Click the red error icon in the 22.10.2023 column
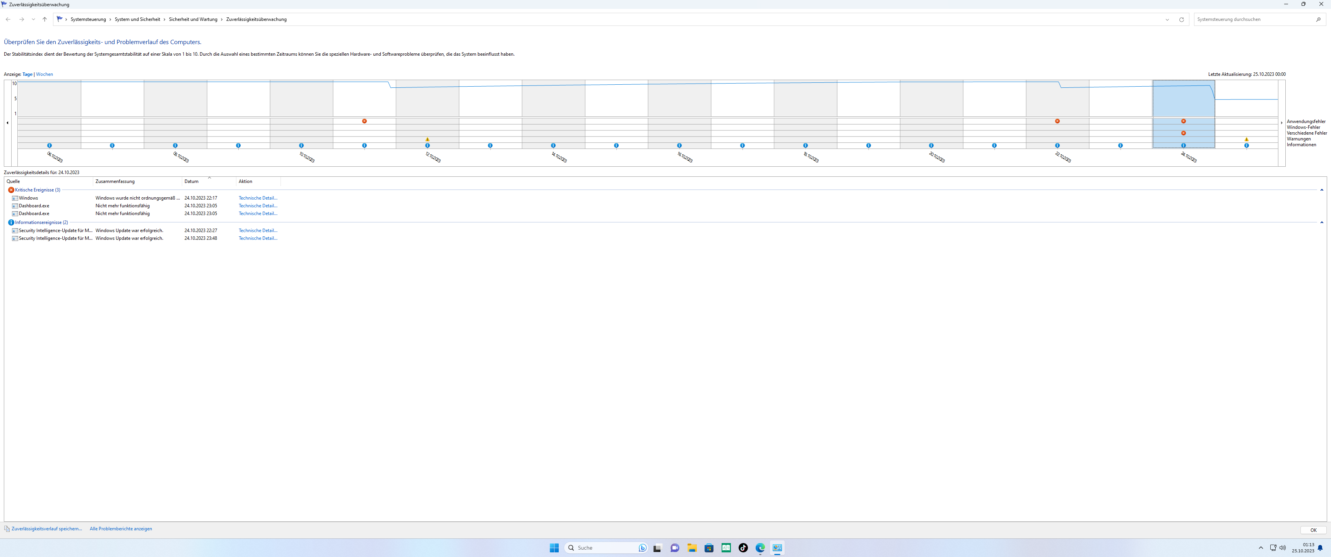 click(1057, 121)
